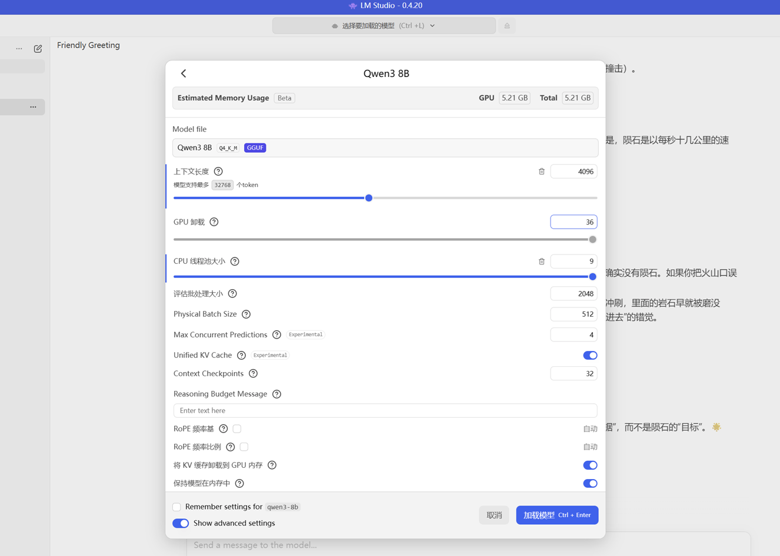Check the RoPE 频率基 checkbox

237,429
